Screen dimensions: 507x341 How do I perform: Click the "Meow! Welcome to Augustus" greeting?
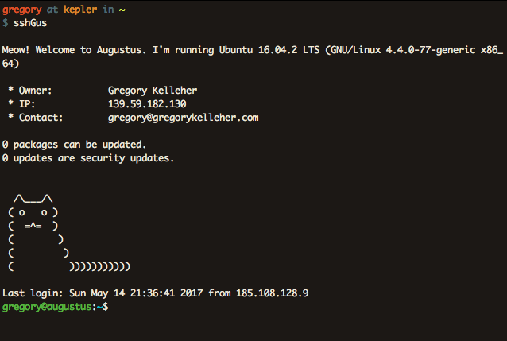click(x=74, y=50)
